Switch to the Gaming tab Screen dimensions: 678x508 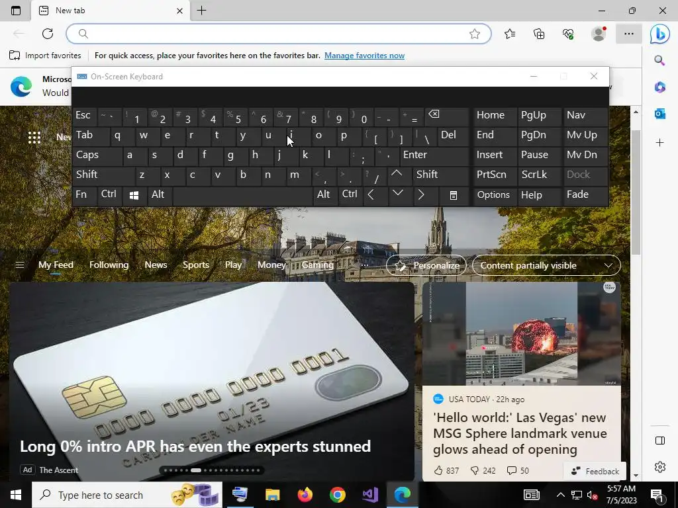point(317,265)
